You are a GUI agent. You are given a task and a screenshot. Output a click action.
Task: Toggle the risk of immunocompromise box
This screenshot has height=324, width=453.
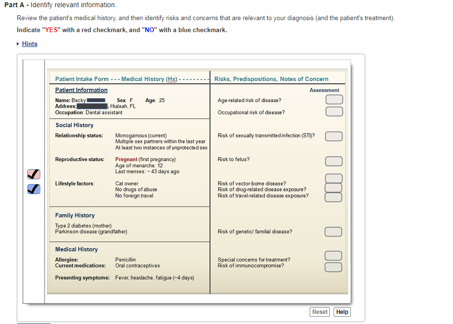[333, 266]
